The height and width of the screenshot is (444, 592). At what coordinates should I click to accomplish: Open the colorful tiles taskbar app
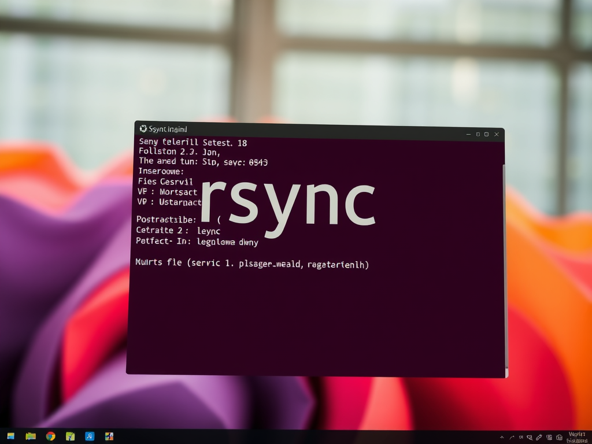pyautogui.click(x=109, y=436)
